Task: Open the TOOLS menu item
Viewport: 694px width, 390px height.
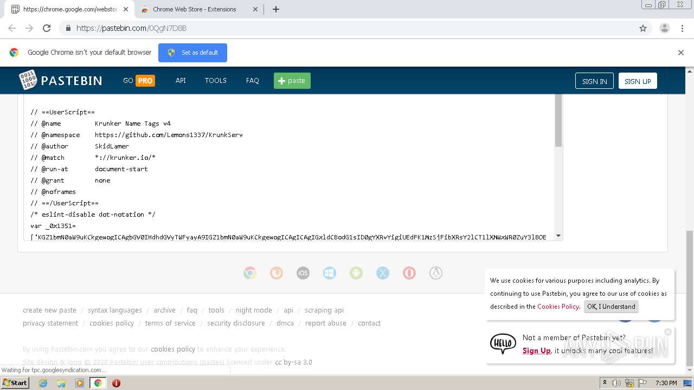Action: point(215,80)
